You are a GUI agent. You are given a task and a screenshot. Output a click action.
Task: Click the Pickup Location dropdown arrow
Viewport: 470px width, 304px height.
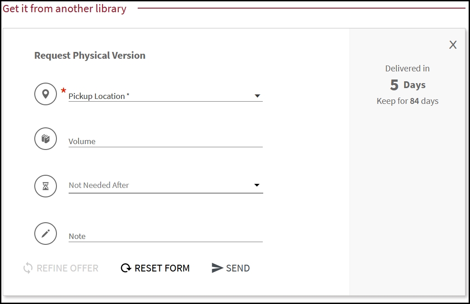(257, 96)
